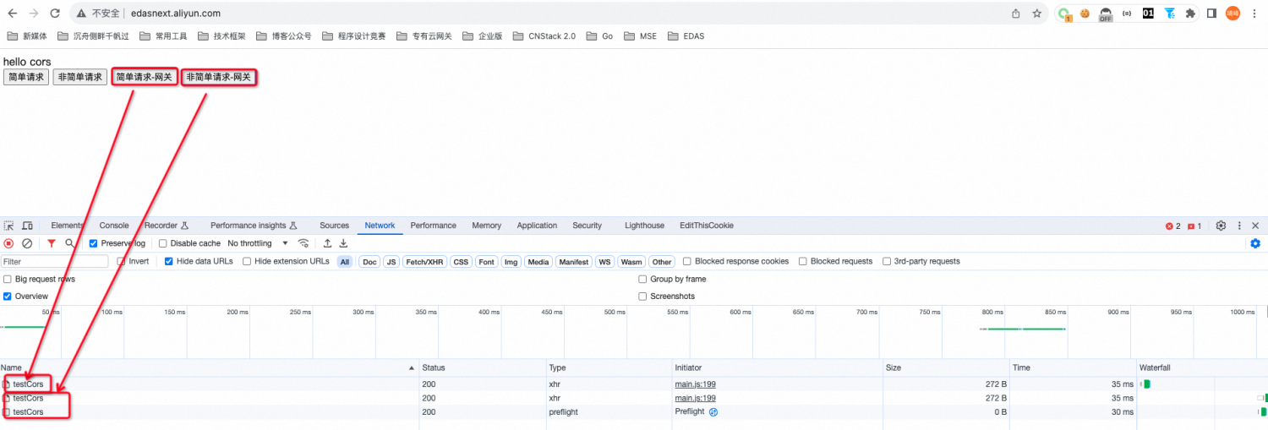Expand the MSE bookmark folder
The image size is (1268, 430).
pos(640,36)
